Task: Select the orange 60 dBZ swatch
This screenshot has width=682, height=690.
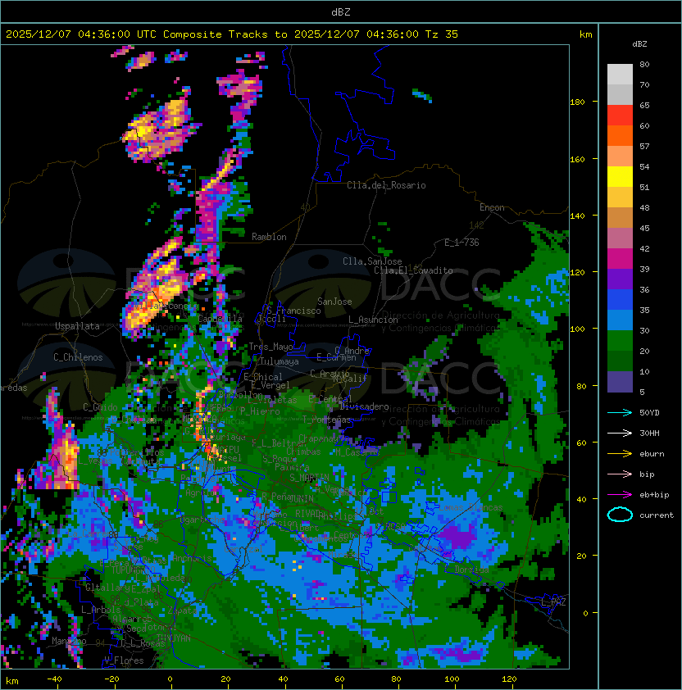Action: pos(620,135)
